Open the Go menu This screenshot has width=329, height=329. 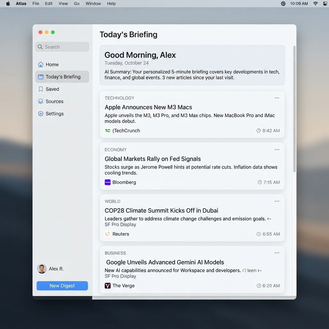tap(76, 3)
